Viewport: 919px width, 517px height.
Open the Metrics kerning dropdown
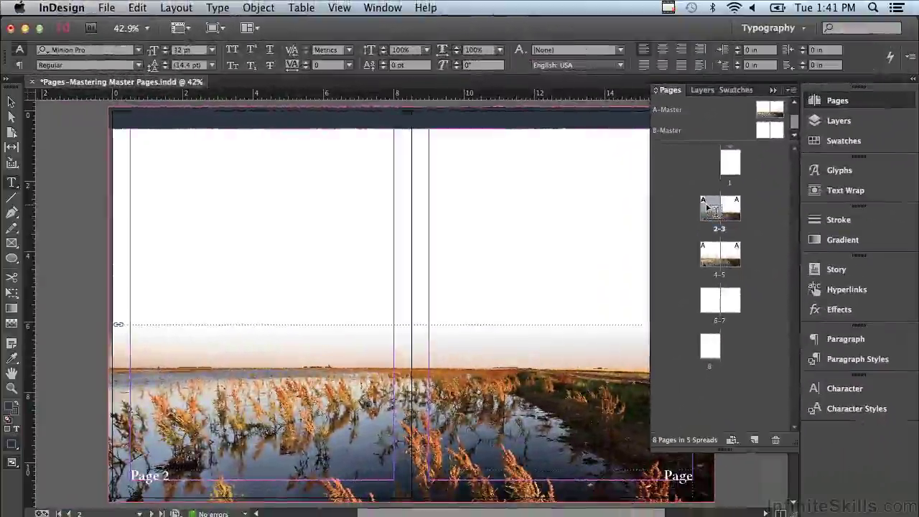click(x=348, y=50)
